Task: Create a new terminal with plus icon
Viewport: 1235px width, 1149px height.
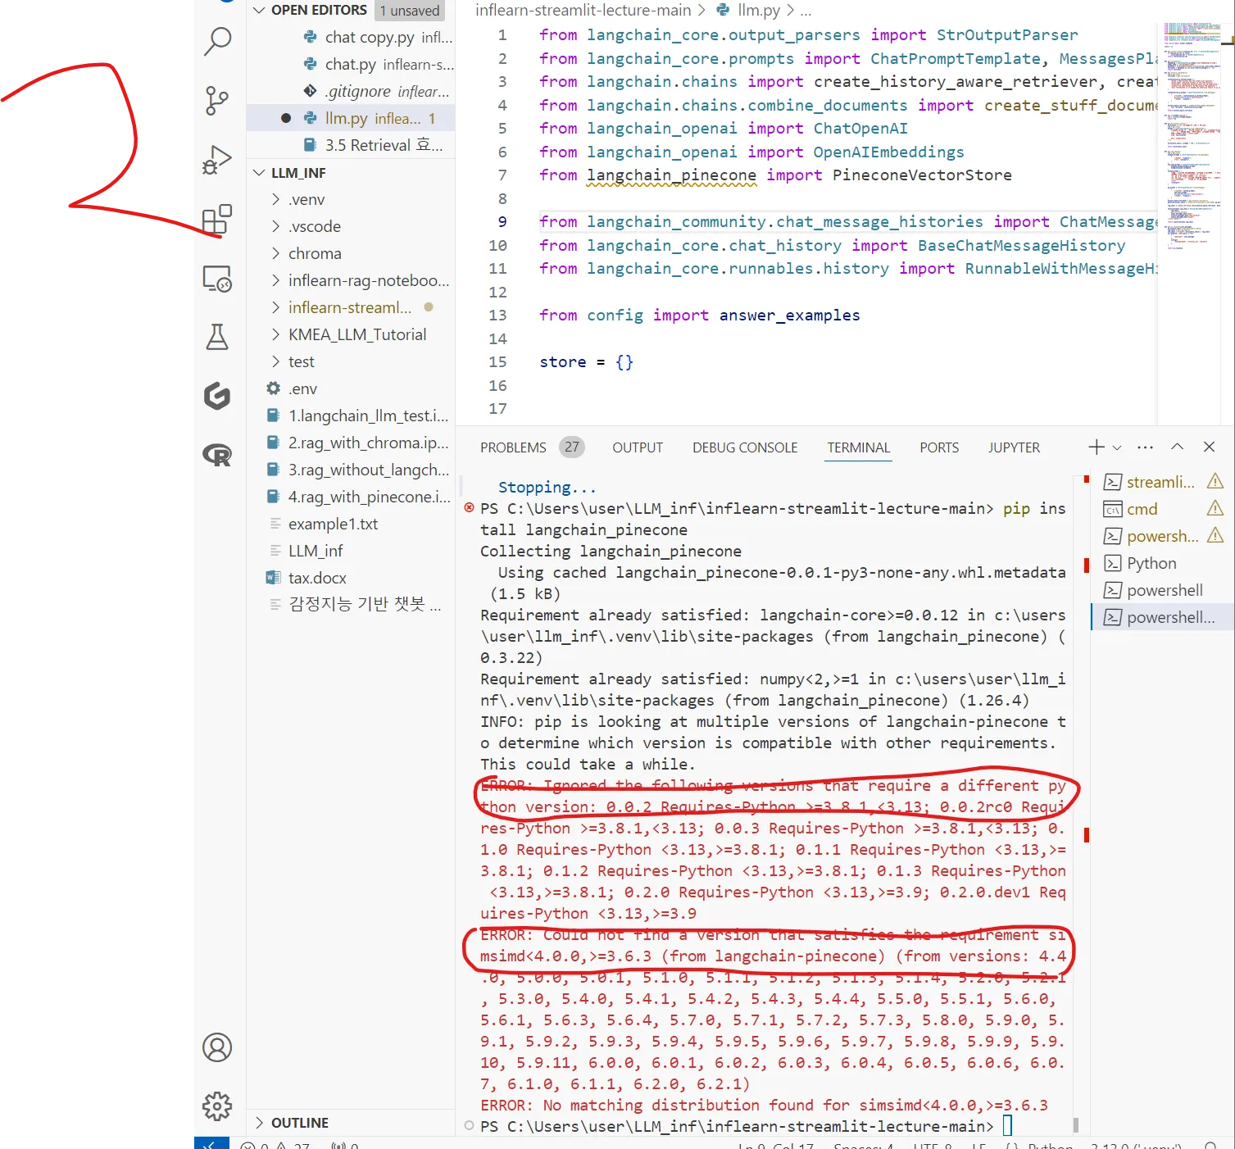Action: click(1097, 447)
